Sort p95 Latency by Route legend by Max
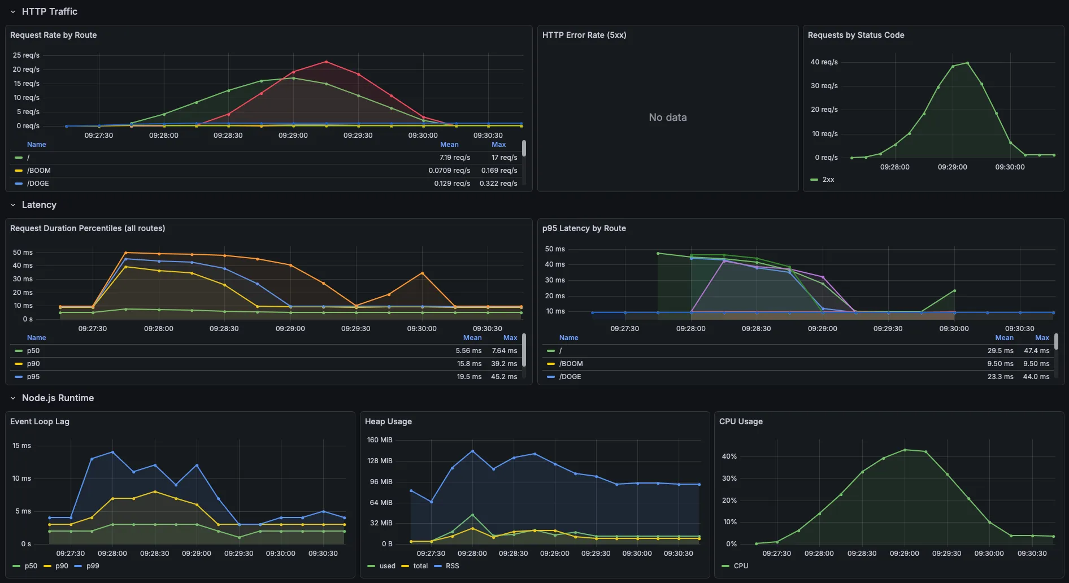This screenshot has height=583, width=1069. pyautogui.click(x=1042, y=338)
